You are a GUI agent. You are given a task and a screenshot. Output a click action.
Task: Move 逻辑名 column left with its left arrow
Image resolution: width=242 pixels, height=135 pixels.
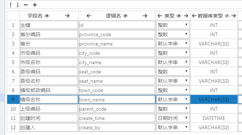(89, 16)
